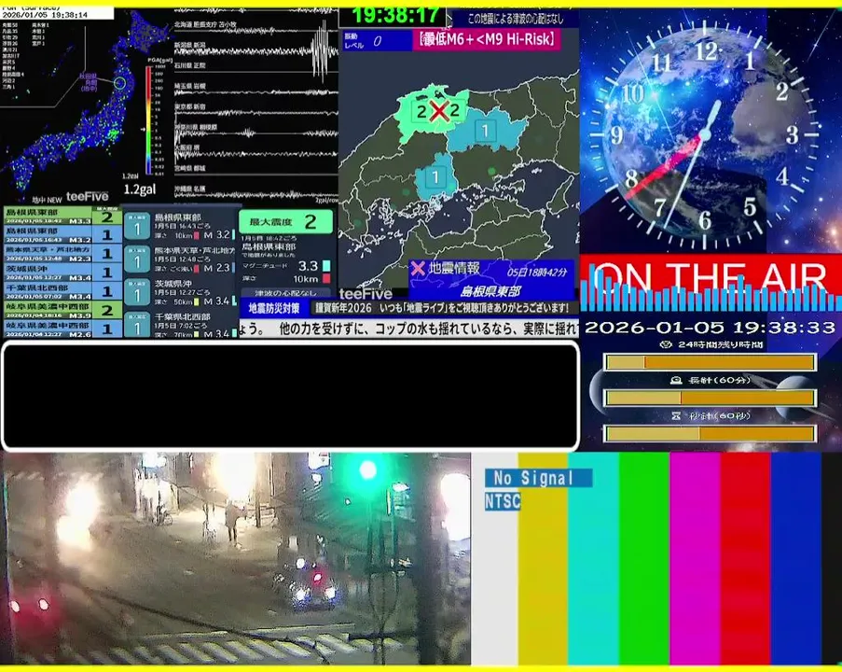Click the yellow color bar in test pattern
842x672 pixels.
pos(543,559)
